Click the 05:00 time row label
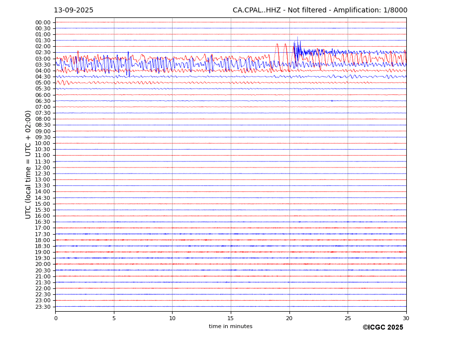 coord(43,83)
